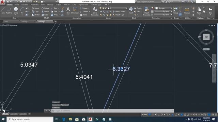The width and height of the screenshot is (218, 122).
Task: Switch to the Annotate ribbon tab
Action: [25, 5]
